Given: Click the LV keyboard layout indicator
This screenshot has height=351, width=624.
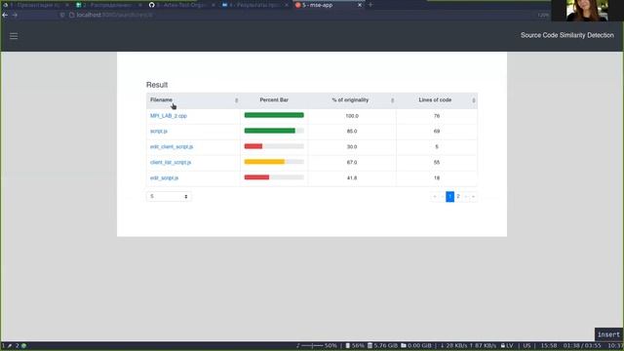Looking at the screenshot, I should pyautogui.click(x=507, y=346).
